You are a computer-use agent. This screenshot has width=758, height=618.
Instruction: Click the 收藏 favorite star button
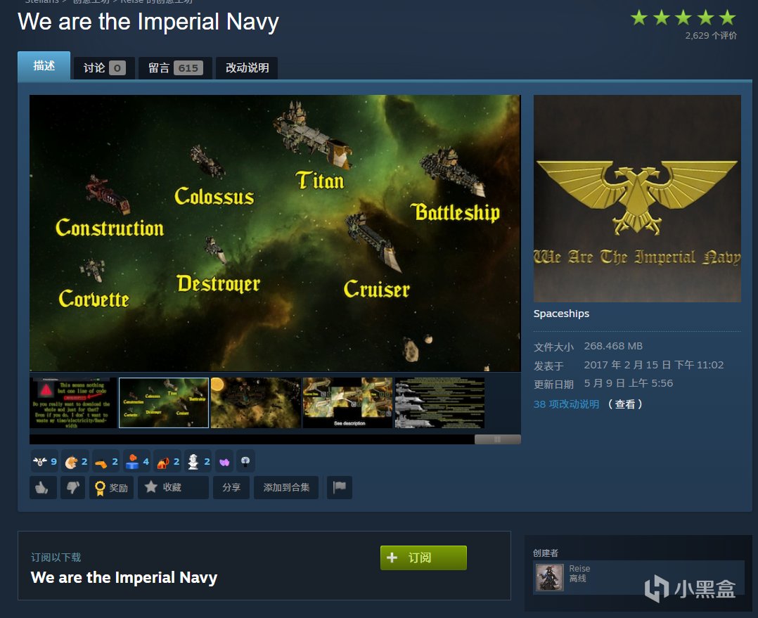click(x=173, y=487)
